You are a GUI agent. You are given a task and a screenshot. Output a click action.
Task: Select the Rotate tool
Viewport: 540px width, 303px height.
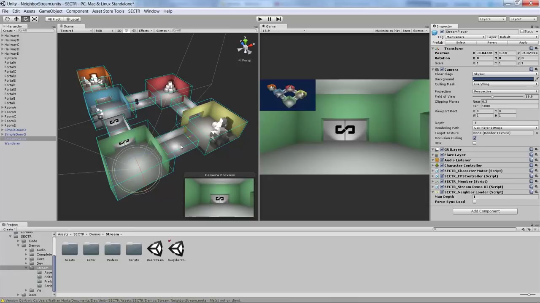coord(25,19)
